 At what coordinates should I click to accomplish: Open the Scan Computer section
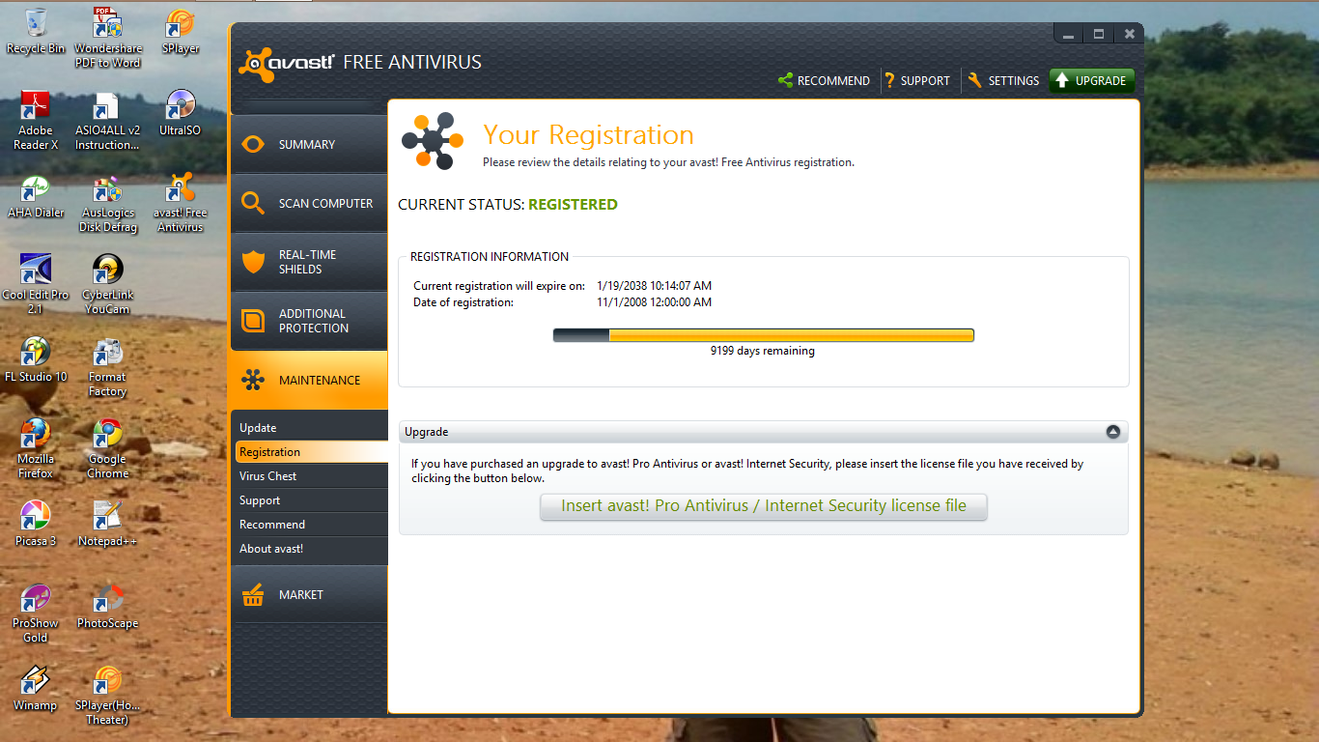tap(309, 203)
